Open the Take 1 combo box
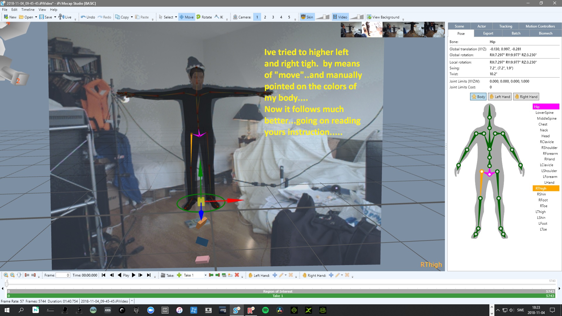The width and height of the screenshot is (562, 316). 195,275
